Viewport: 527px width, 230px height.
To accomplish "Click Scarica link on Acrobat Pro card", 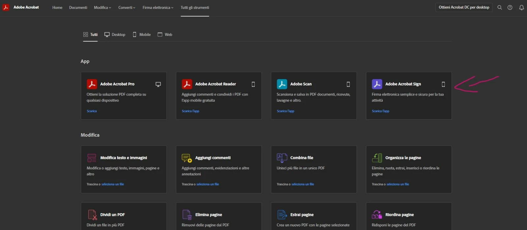I will tap(92, 111).
